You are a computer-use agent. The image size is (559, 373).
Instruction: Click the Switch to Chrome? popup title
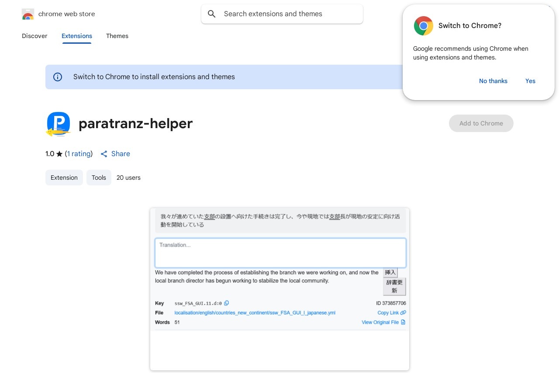[x=470, y=26]
